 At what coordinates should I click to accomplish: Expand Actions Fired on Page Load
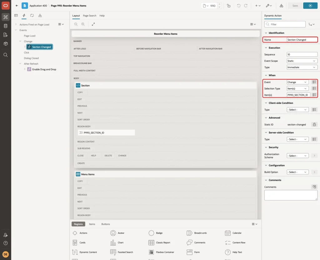click(16, 24)
